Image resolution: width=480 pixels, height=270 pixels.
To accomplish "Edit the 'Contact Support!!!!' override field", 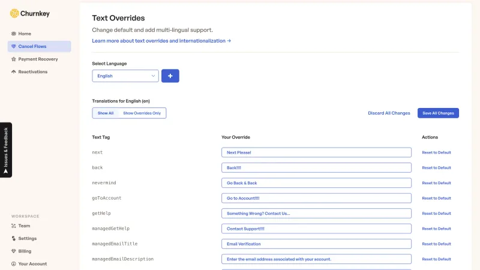I will tap(316, 229).
